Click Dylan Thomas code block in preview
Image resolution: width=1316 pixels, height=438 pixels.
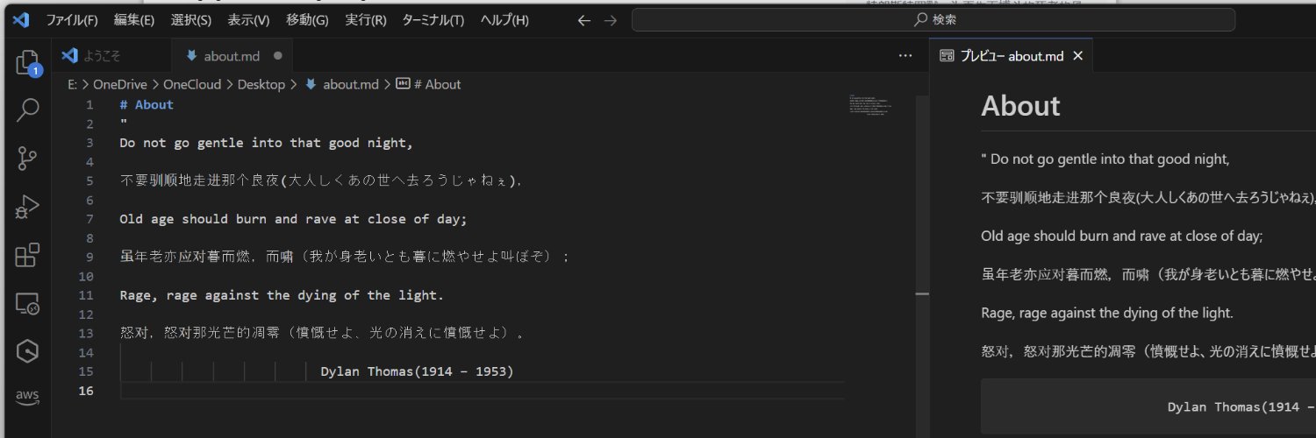1148,406
